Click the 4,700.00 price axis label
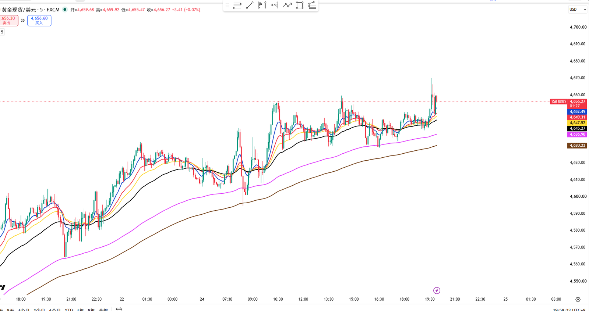The width and height of the screenshot is (589, 311). coord(578,27)
